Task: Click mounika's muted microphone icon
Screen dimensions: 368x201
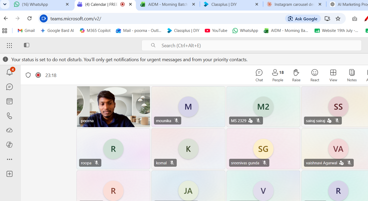Action: coord(176,121)
